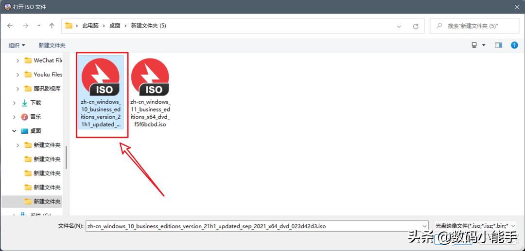Expand the 音乐 tree node

pos(14,117)
